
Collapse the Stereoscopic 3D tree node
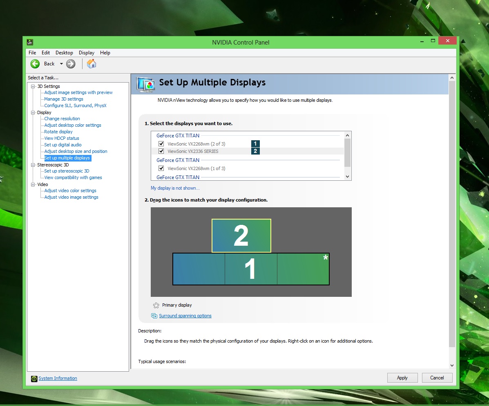[33, 165]
